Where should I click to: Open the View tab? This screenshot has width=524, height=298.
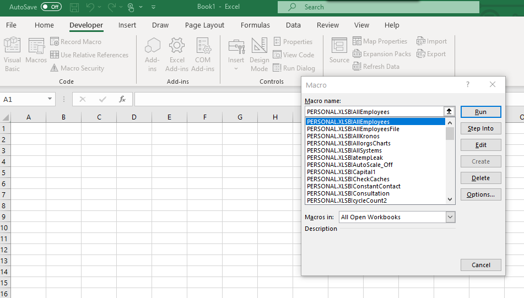(x=361, y=25)
